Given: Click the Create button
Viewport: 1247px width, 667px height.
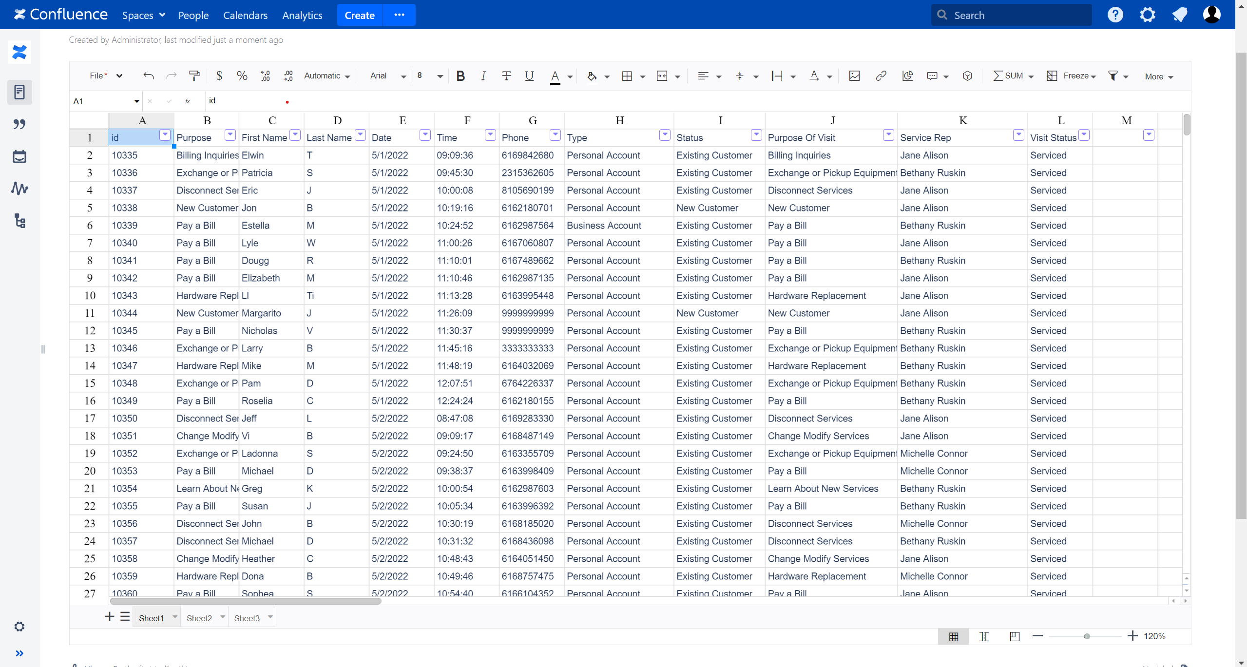Looking at the screenshot, I should 359,15.
